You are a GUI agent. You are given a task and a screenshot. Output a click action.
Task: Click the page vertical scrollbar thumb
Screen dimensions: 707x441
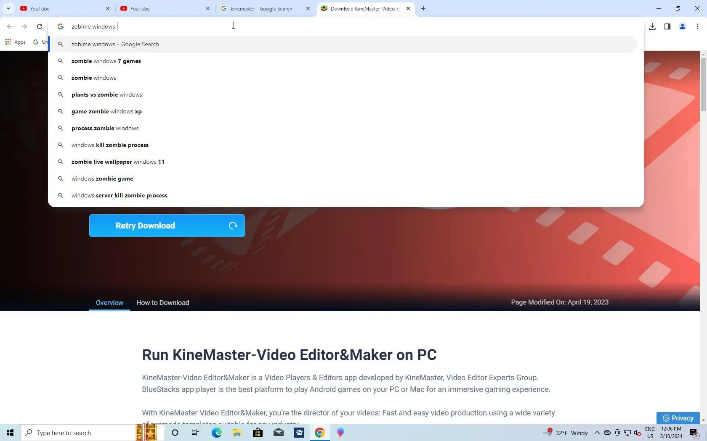tap(703, 84)
